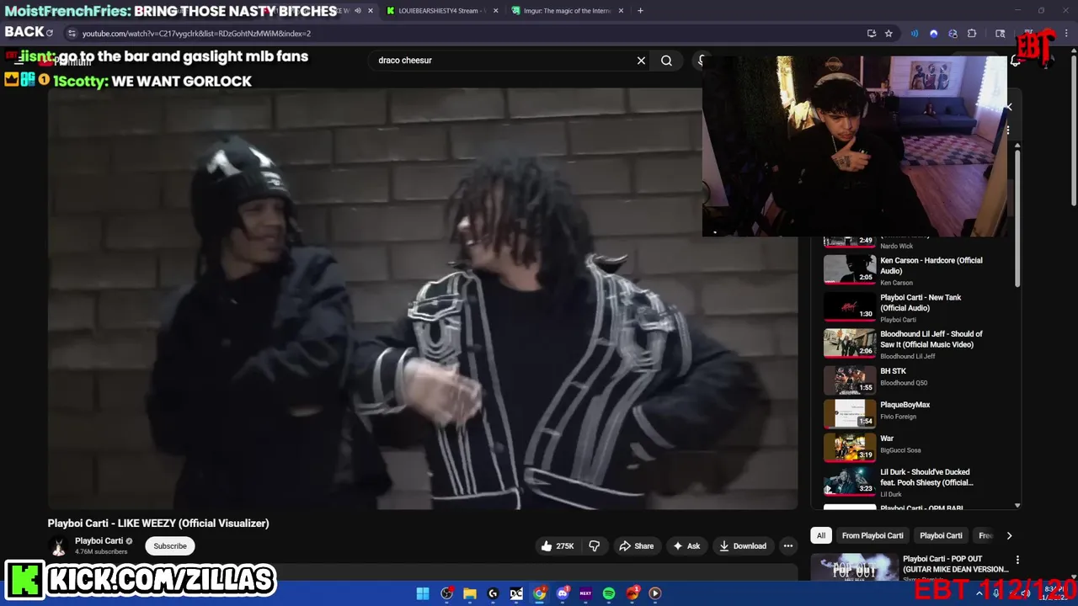The width and height of the screenshot is (1078, 606).
Task: Clear the YouTube search box text
Action: 641,61
